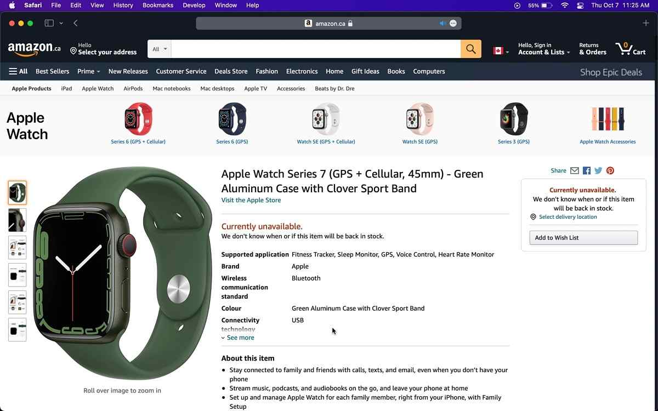658x411 pixels.
Task: Open Control Center in menu bar
Action: tap(580, 5)
